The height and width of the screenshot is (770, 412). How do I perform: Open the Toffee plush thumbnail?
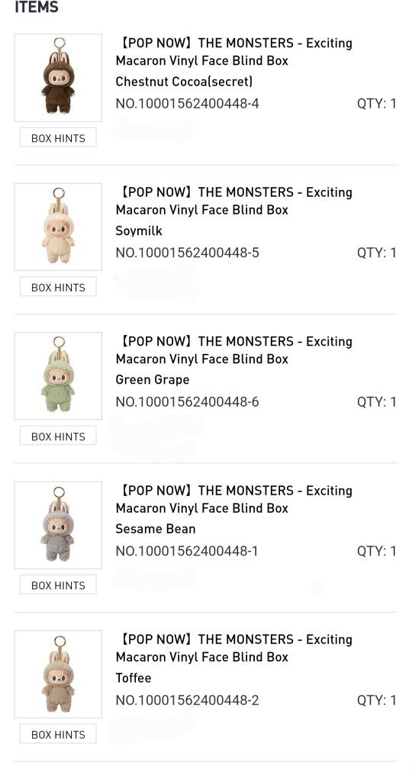click(58, 675)
